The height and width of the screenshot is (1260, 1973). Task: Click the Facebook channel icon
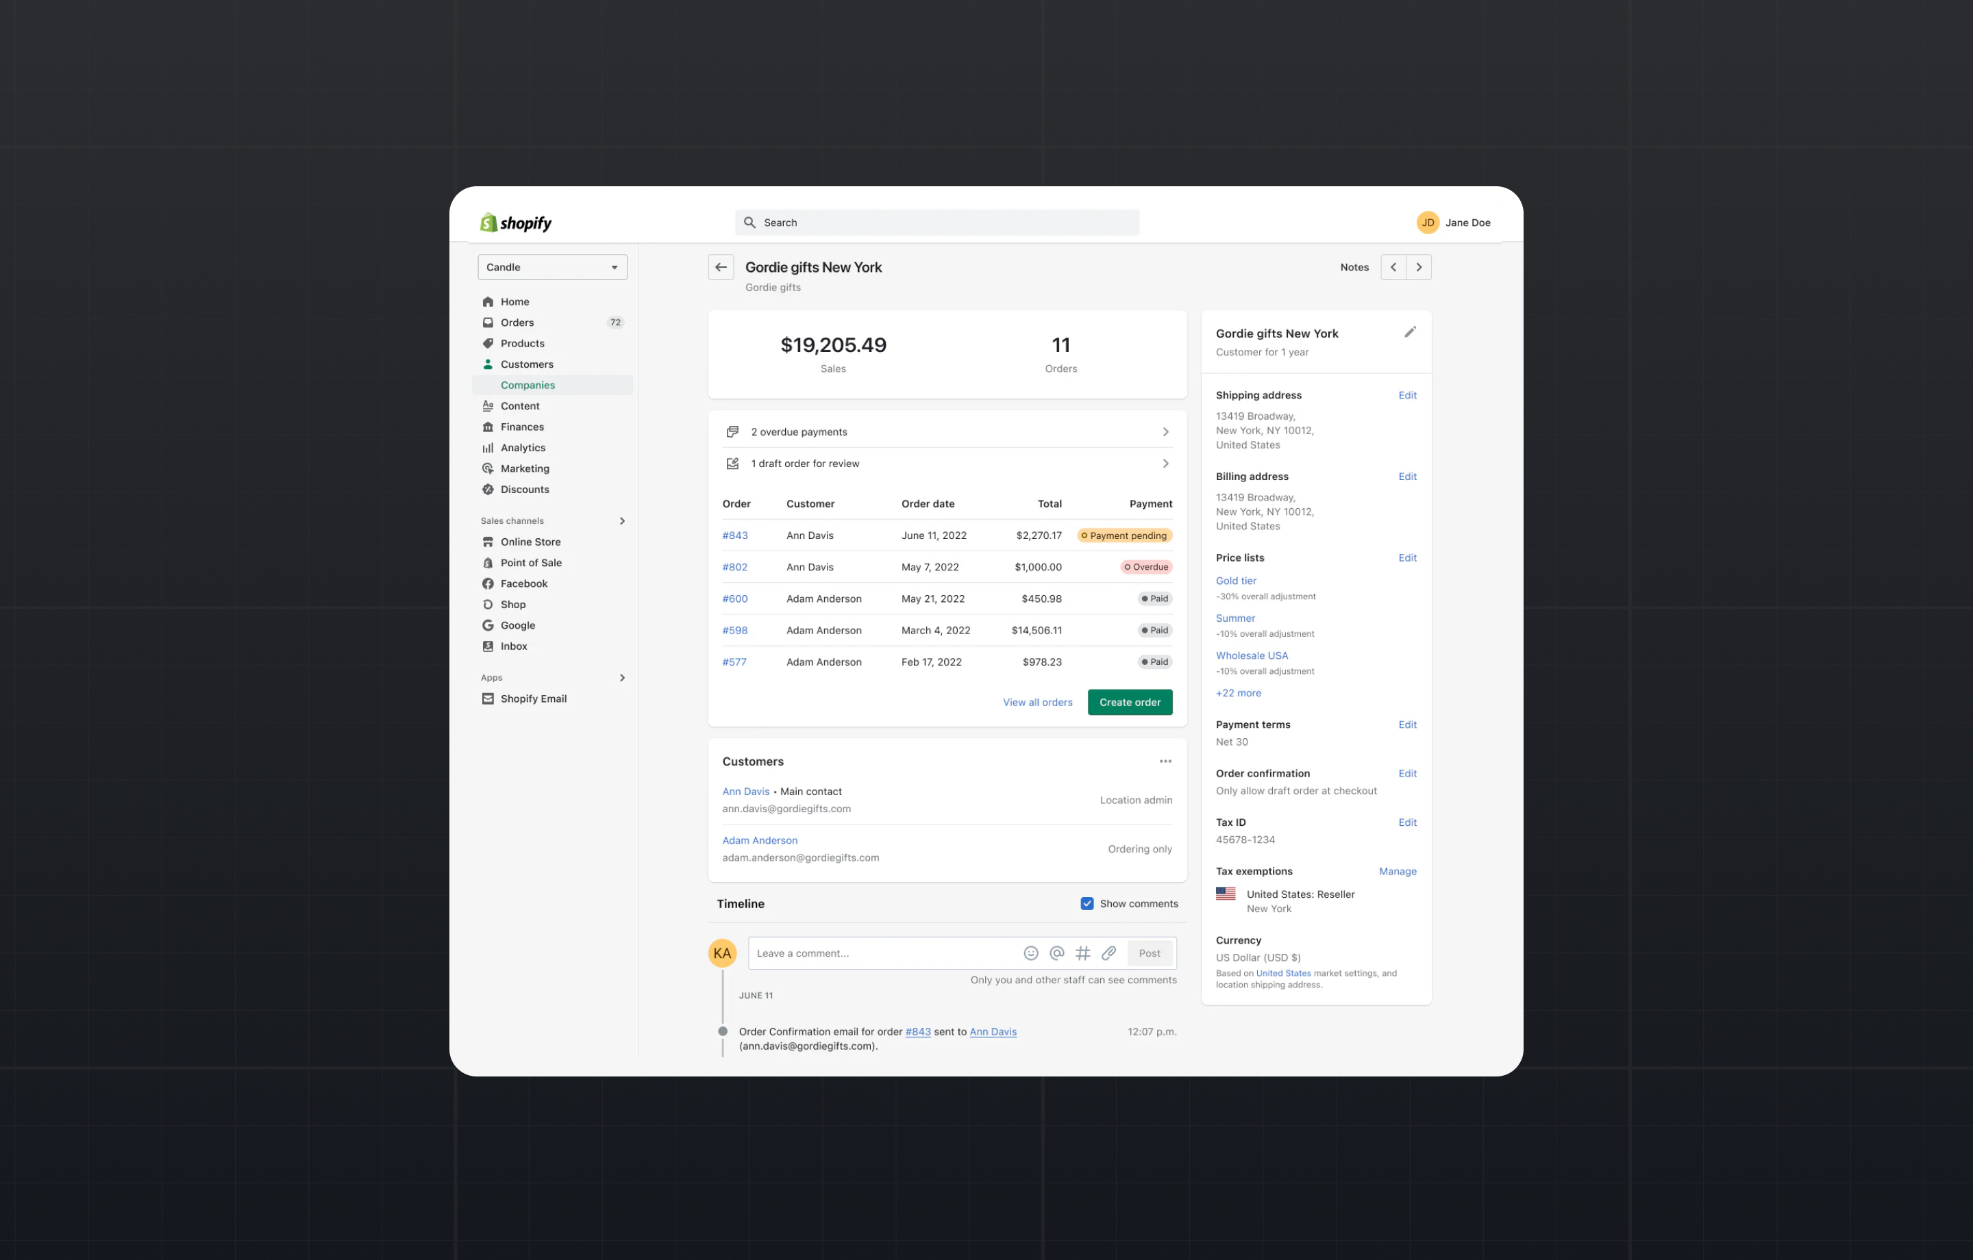(488, 584)
